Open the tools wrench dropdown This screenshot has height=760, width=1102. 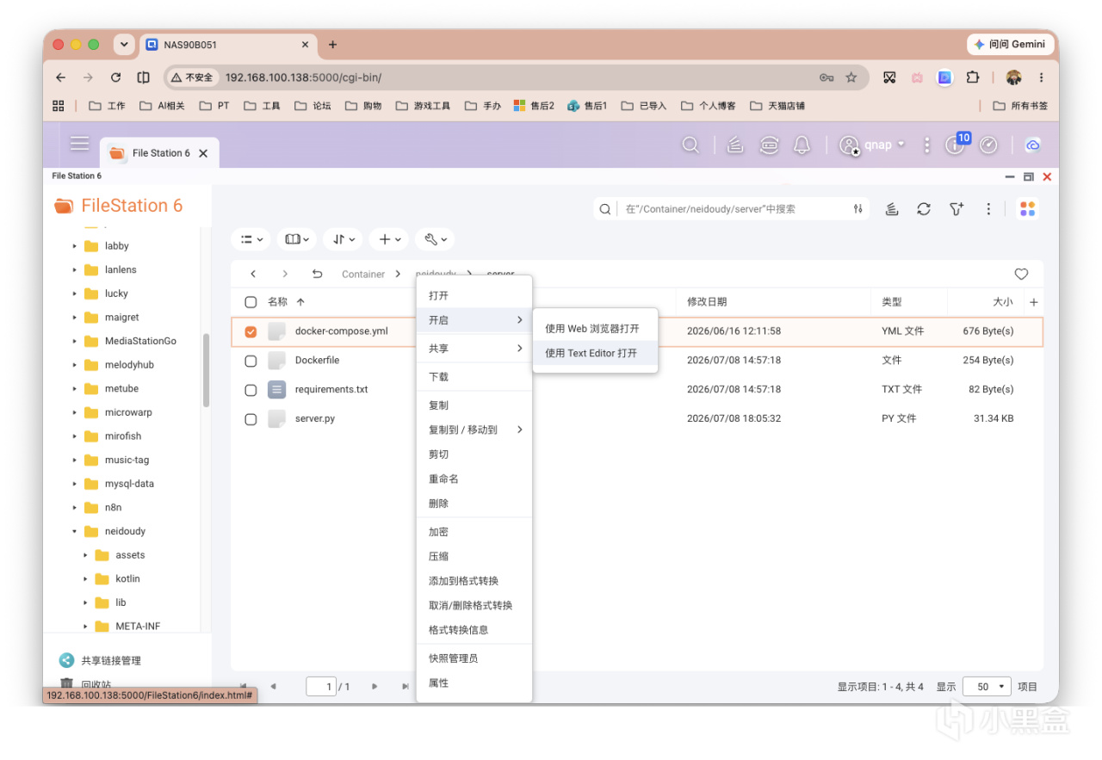point(434,239)
